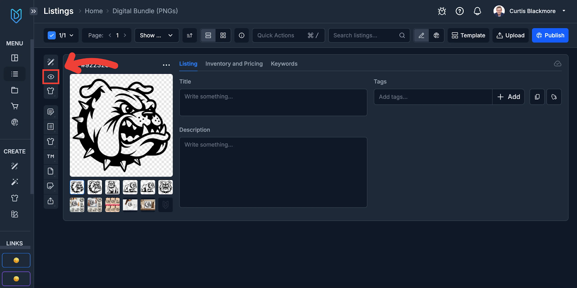Open the globe icon under MENU

click(x=15, y=122)
